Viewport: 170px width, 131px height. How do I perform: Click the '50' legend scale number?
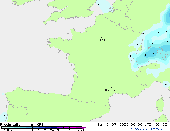(83, 130)
